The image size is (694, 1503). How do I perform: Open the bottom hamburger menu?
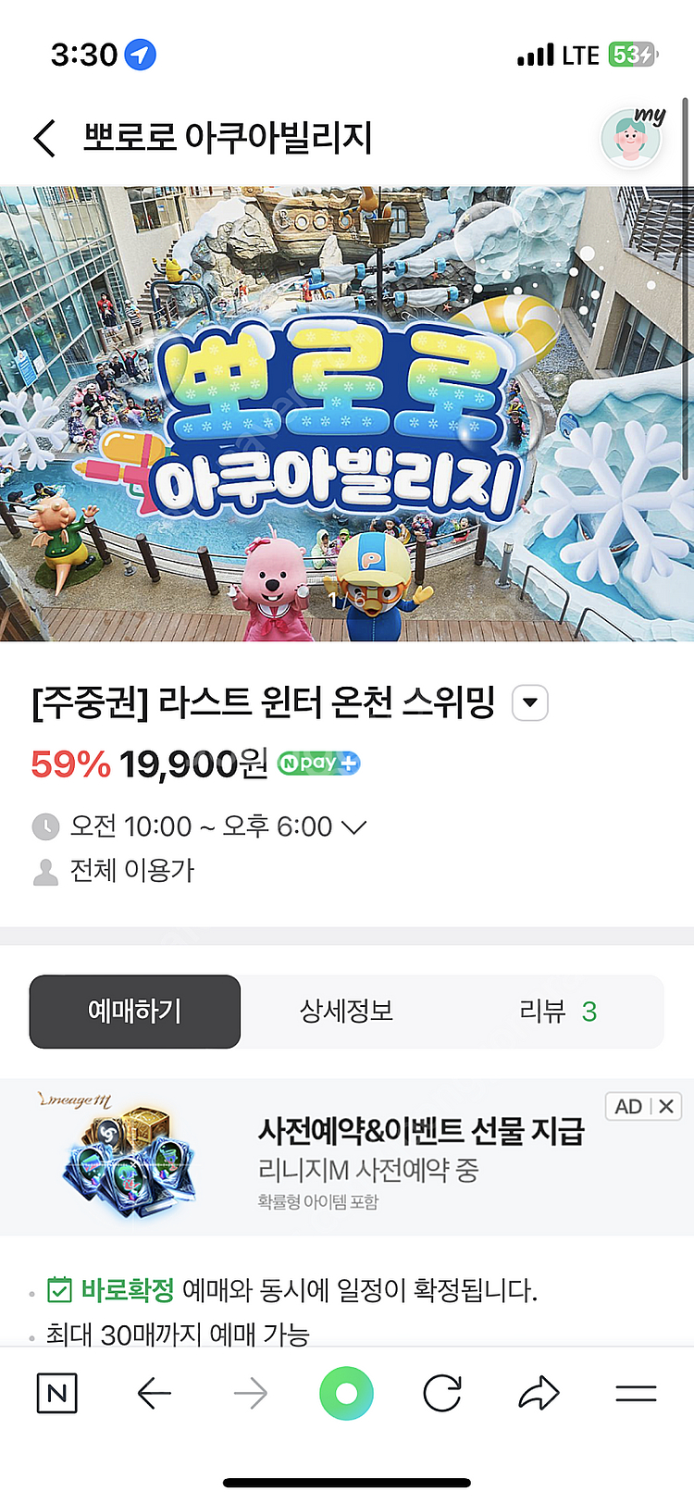pyautogui.click(x=636, y=1393)
